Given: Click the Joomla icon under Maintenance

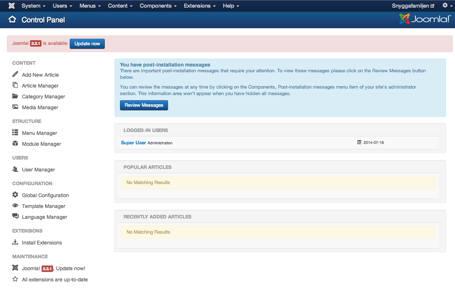Looking at the screenshot, I should pyautogui.click(x=15, y=268).
